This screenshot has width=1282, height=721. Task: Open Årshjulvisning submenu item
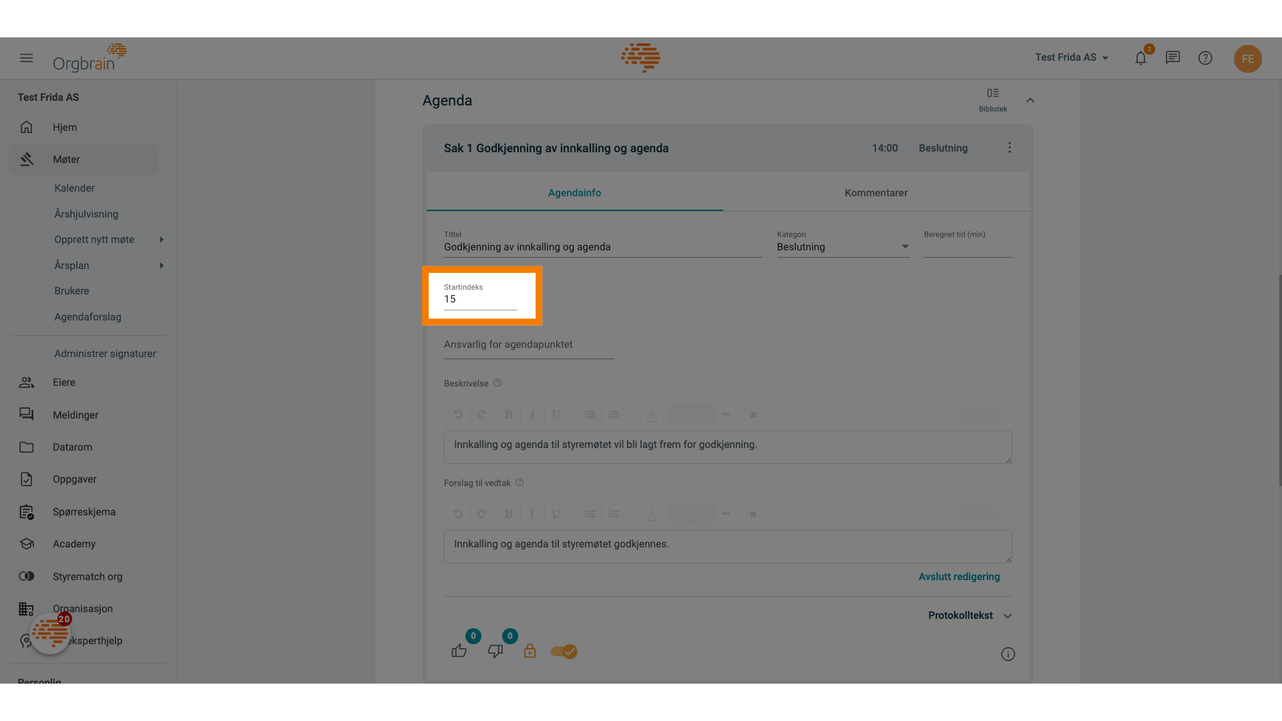pyautogui.click(x=86, y=214)
